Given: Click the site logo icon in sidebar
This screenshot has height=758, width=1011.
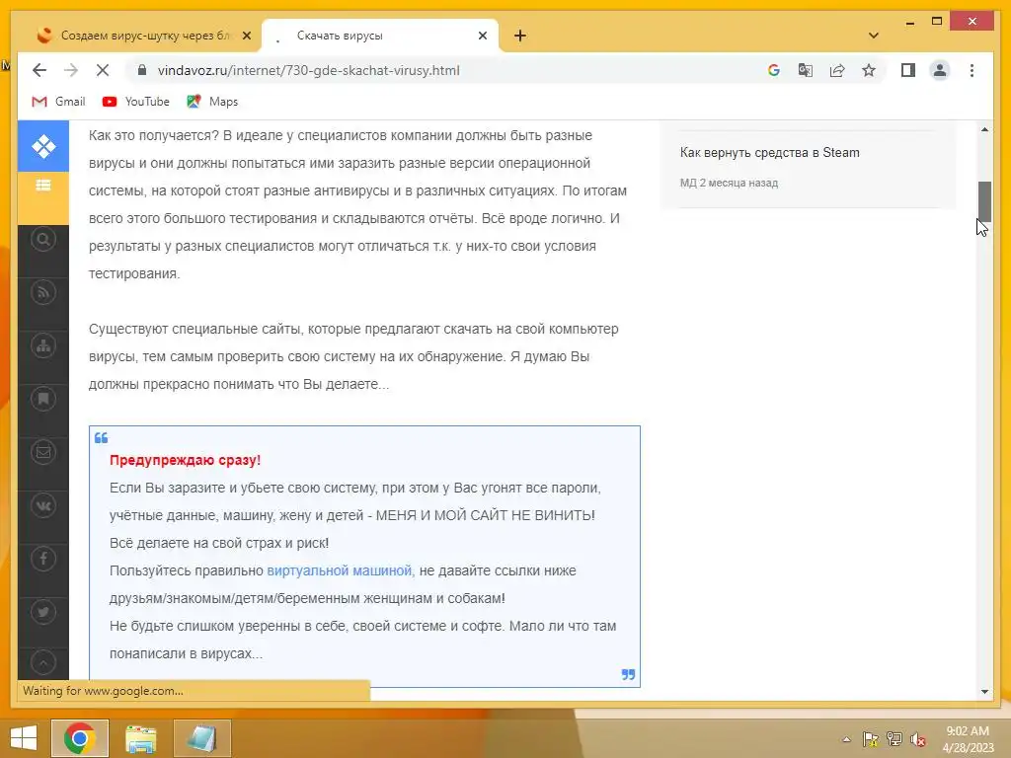Looking at the screenshot, I should point(43,146).
